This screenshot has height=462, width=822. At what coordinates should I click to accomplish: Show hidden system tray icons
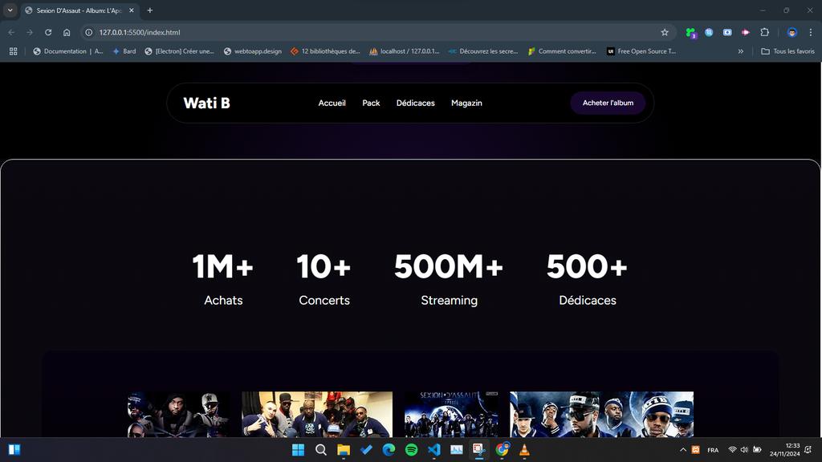point(682,450)
